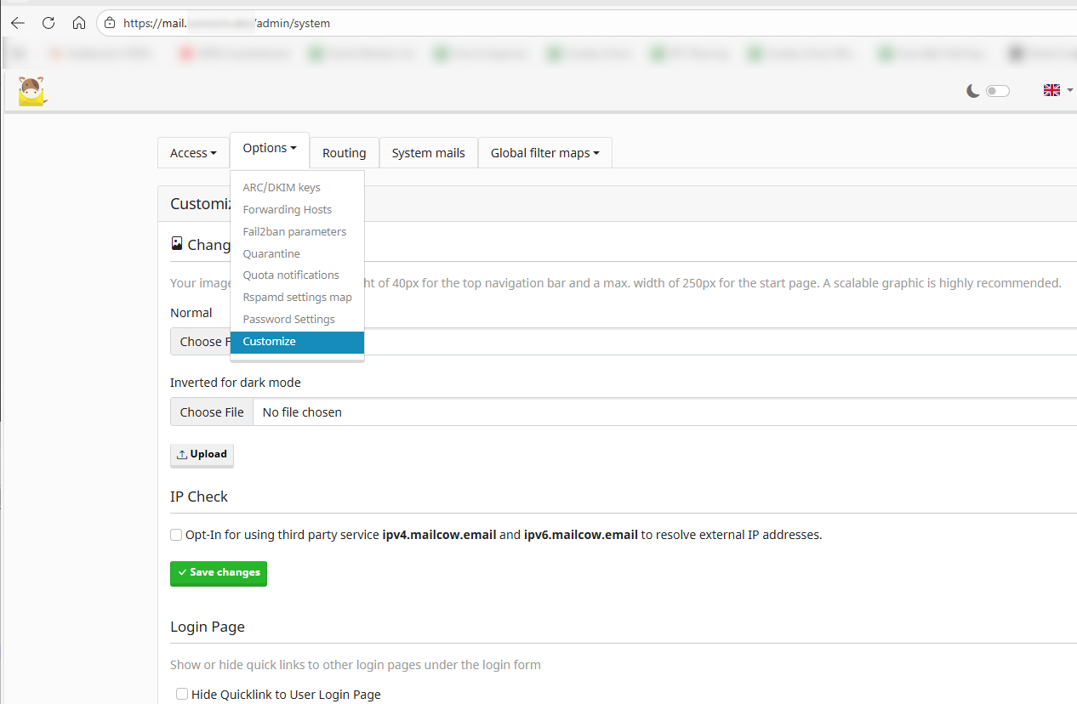Check Hide Quicklink to User Login Page
Image resolution: width=1077 pixels, height=704 pixels.
(x=182, y=695)
